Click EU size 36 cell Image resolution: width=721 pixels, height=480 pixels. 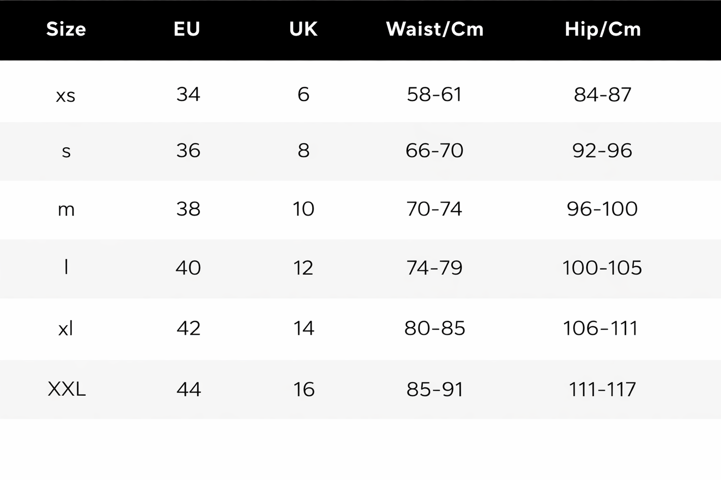click(188, 150)
